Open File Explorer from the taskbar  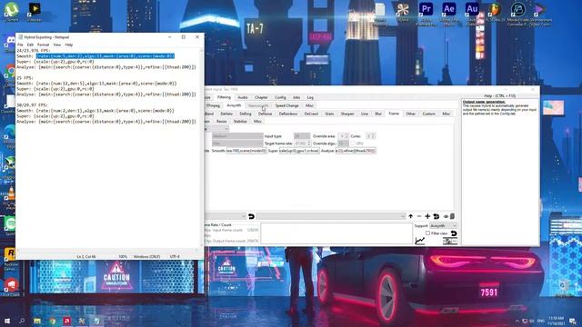click(x=37, y=321)
